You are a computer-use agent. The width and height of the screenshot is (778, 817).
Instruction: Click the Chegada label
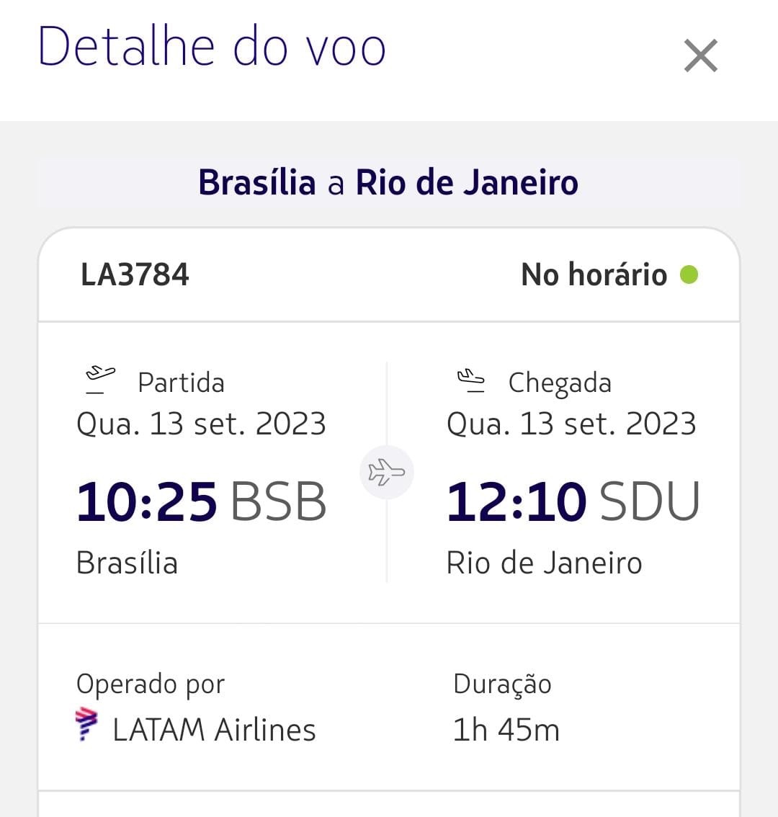coord(560,383)
